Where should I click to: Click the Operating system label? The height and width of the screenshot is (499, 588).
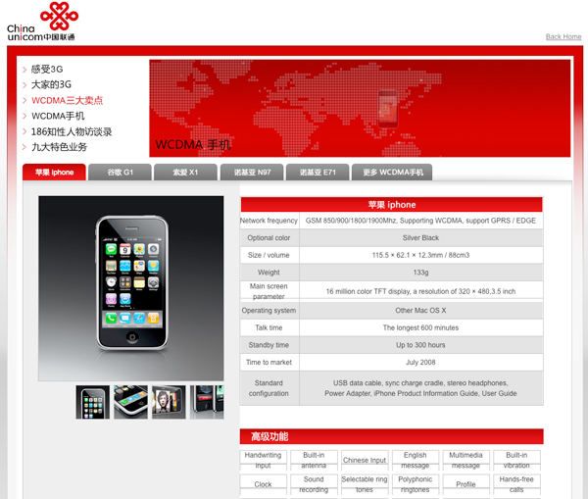click(269, 310)
